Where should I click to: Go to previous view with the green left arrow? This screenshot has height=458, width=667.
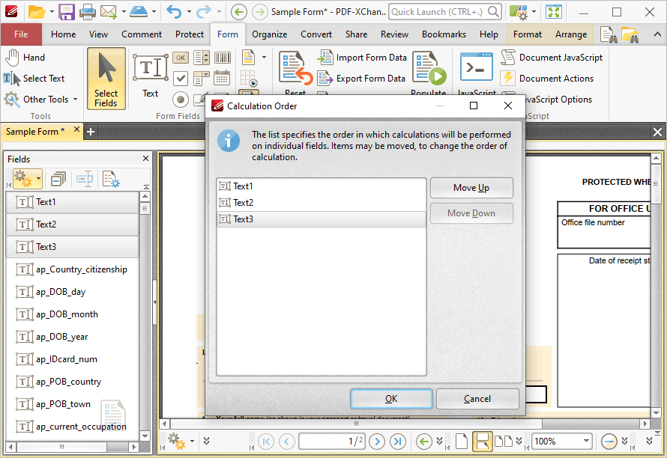238,12
